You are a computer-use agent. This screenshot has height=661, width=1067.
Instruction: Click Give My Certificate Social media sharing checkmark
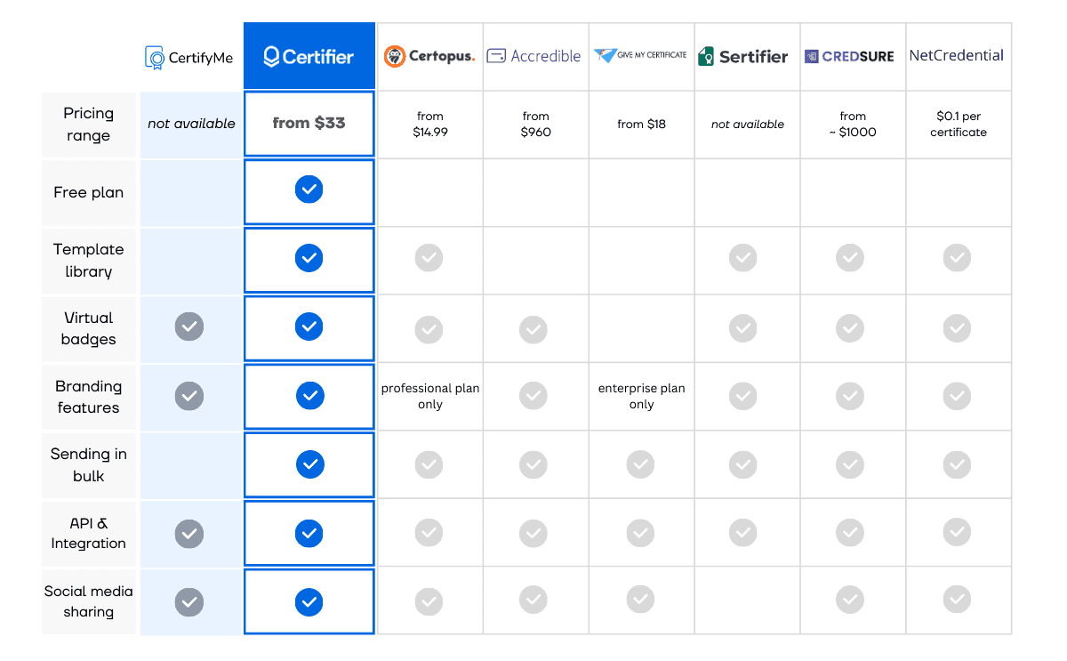(x=640, y=600)
